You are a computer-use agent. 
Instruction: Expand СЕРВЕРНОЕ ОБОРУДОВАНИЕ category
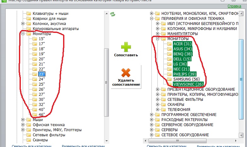click(x=151, y=125)
